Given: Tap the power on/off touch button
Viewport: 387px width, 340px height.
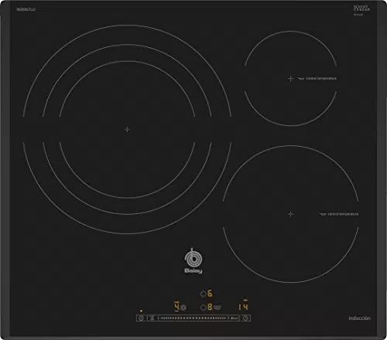Looking at the screenshot, I should tap(141, 318).
